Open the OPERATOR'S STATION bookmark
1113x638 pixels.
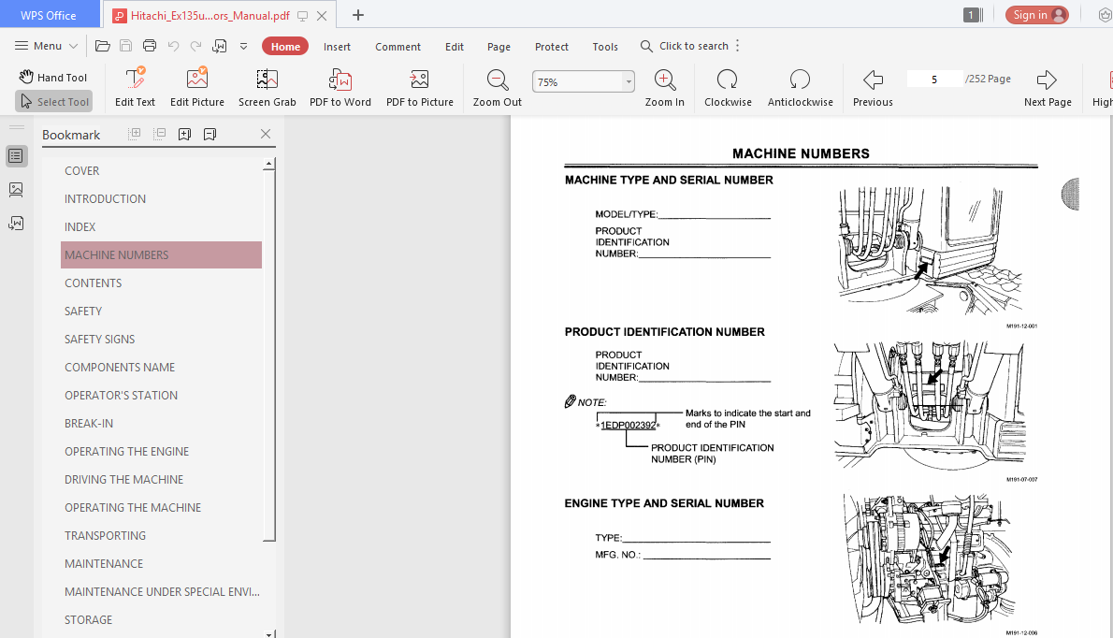(x=121, y=396)
